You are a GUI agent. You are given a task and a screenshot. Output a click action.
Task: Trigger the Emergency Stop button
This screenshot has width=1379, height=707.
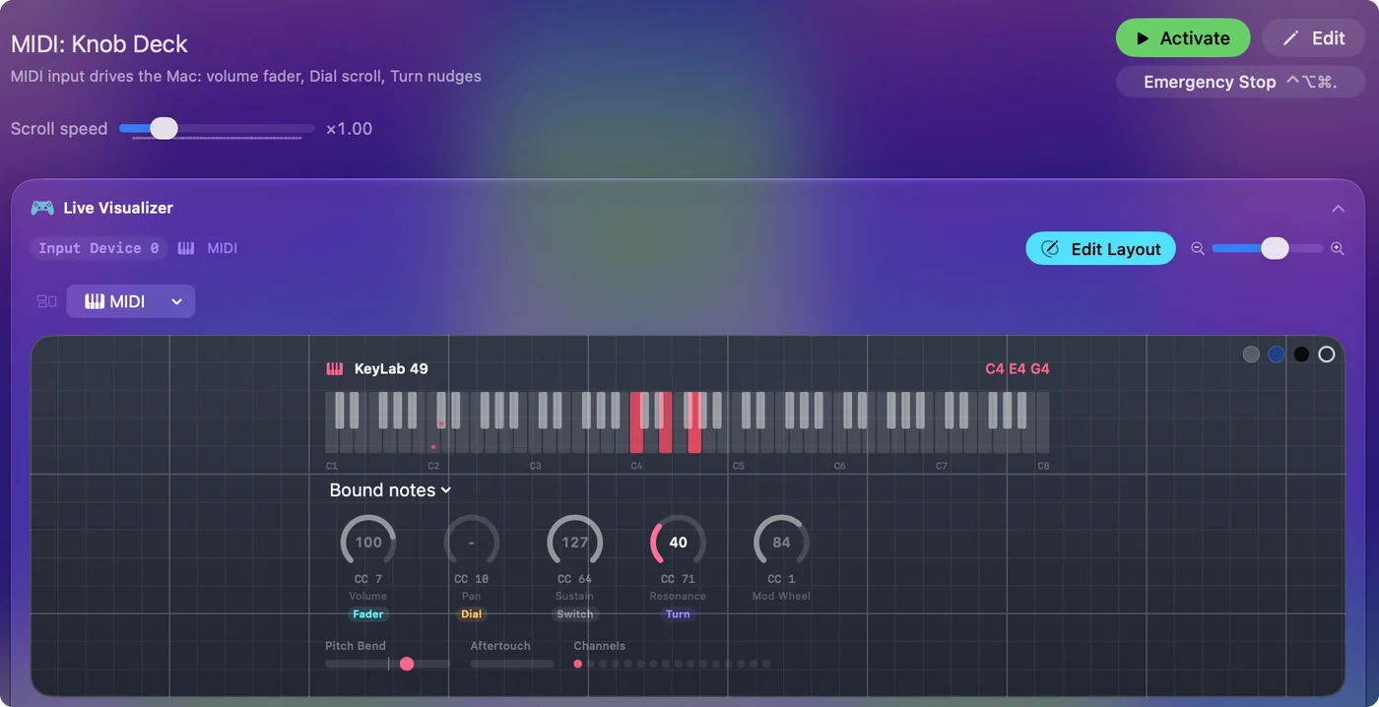tap(1240, 82)
